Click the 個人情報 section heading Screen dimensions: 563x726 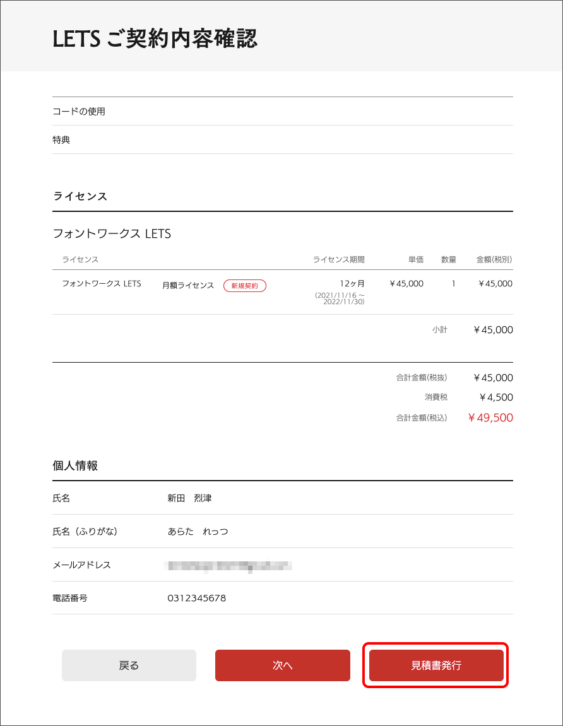tap(75, 466)
